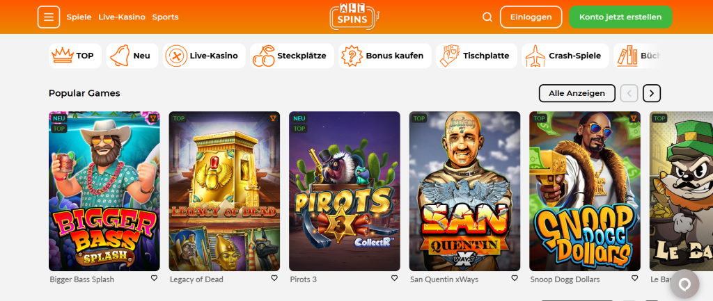Show next popular games with right arrow
The height and width of the screenshot is (301, 713).
(652, 94)
